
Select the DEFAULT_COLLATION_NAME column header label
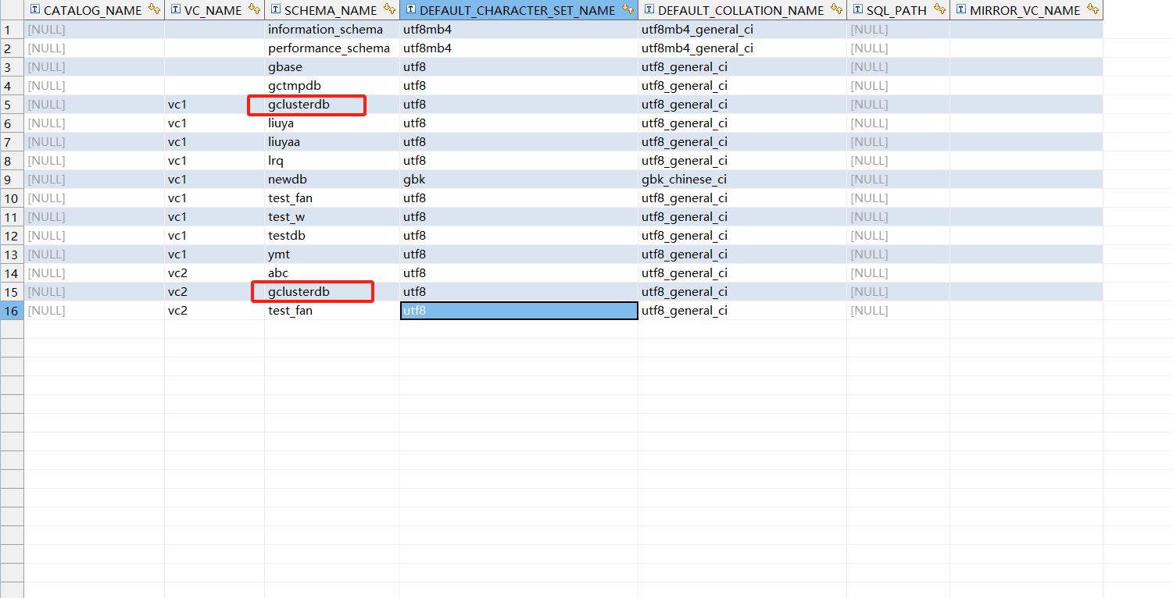[x=741, y=10]
